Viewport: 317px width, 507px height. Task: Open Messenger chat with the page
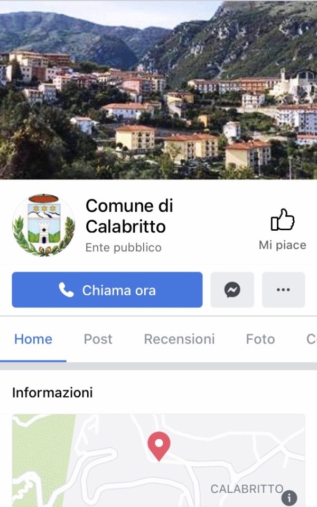[232, 289]
